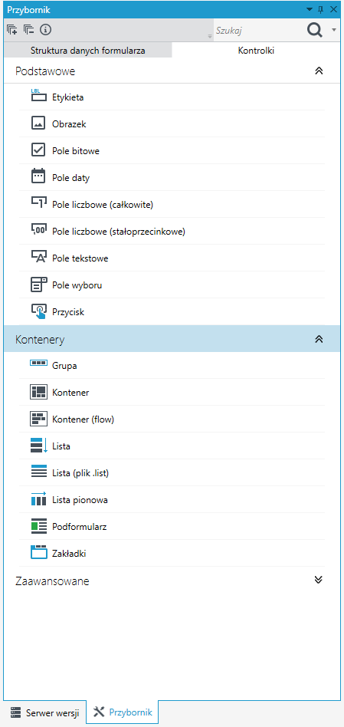The image size is (344, 727).
Task: Open the panel window position dropdown
Action: tap(310, 10)
